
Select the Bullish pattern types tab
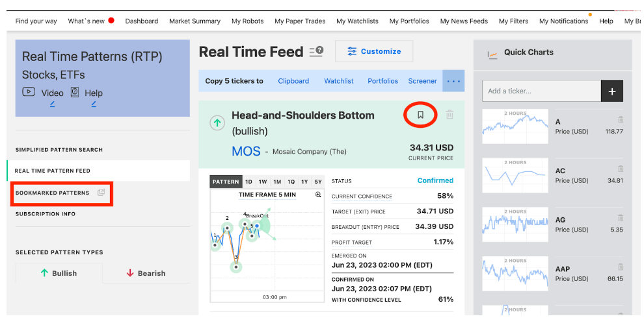(x=59, y=273)
